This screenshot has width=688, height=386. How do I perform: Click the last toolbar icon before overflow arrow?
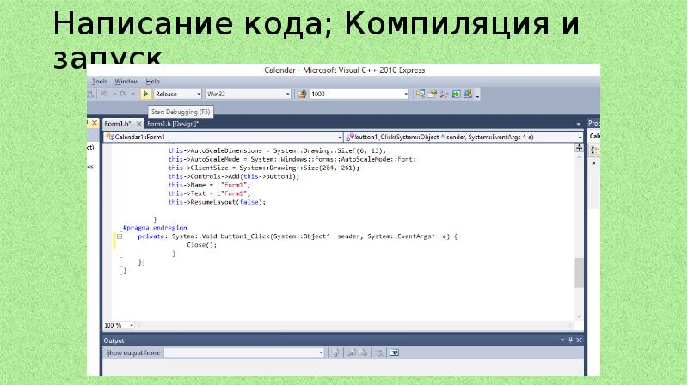coord(467,94)
